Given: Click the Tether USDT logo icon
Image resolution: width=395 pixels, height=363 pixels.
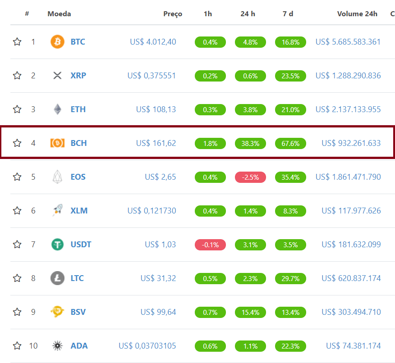Looking at the screenshot, I should click(x=57, y=245).
